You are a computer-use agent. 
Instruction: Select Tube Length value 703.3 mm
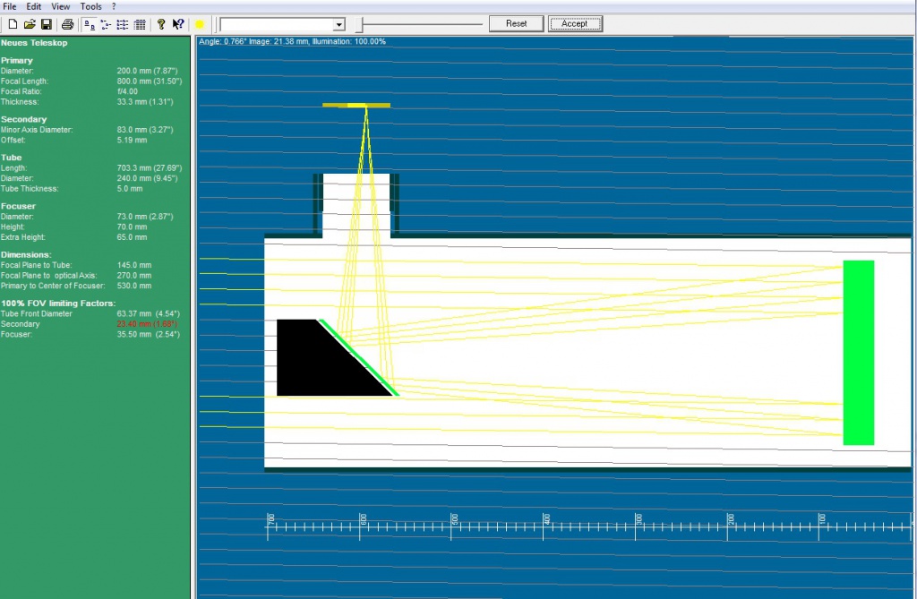click(150, 168)
